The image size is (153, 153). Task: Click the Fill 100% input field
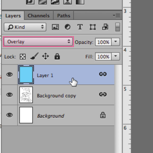point(103,57)
